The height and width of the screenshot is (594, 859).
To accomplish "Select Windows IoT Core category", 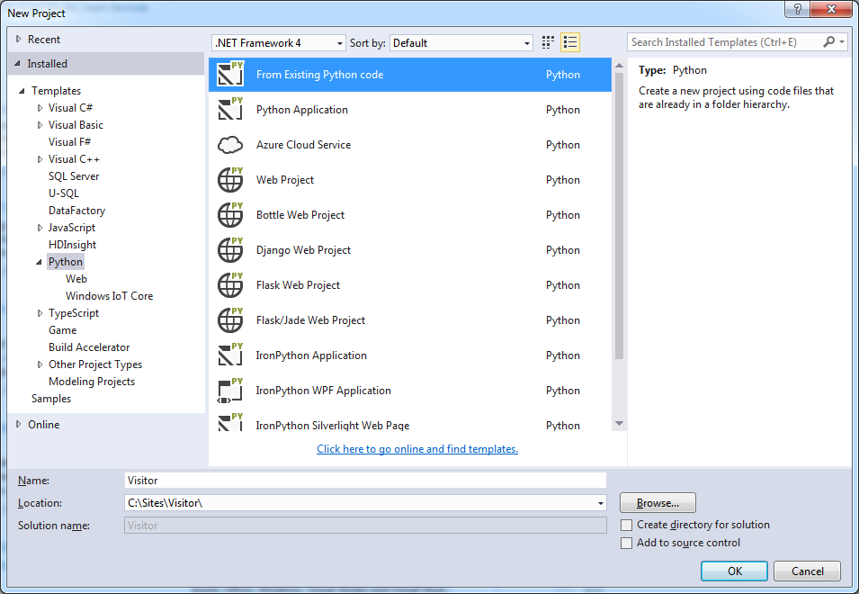I will 109,296.
